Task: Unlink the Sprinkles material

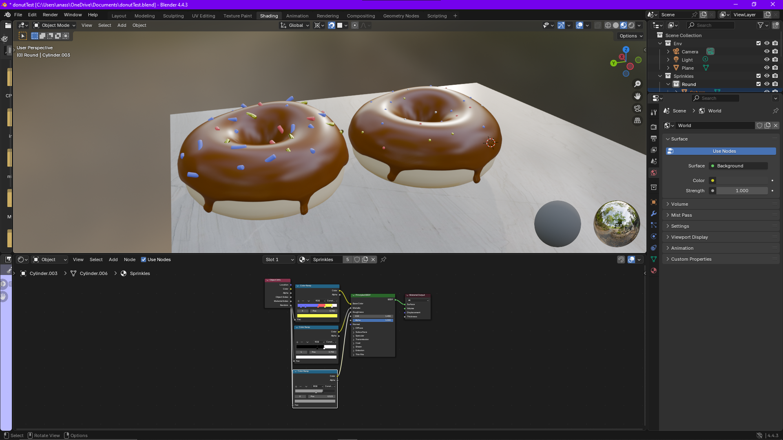Action: tap(373, 260)
